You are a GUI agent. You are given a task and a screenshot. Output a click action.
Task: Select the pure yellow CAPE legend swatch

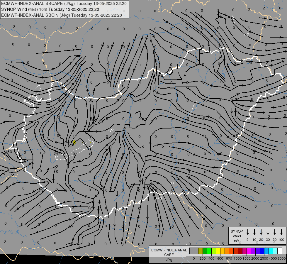click(218, 251)
